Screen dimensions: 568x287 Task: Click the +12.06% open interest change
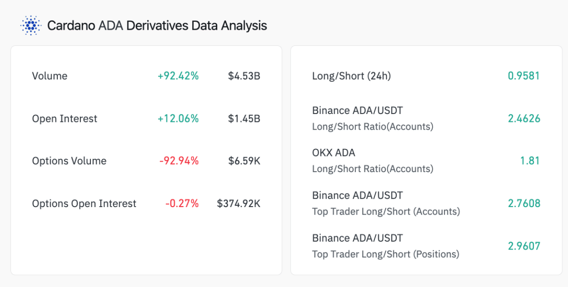coord(178,119)
